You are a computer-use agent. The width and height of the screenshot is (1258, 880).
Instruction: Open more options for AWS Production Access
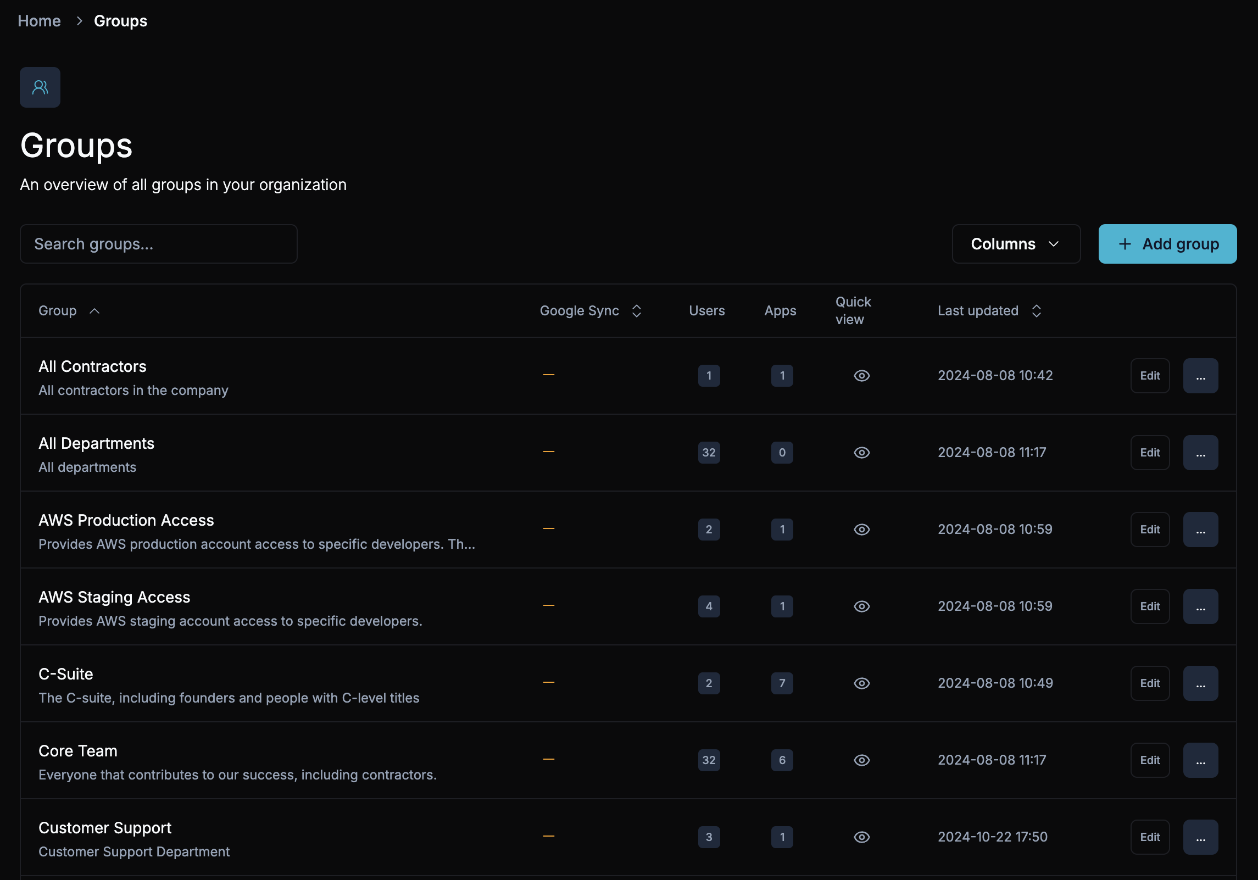pyautogui.click(x=1200, y=530)
